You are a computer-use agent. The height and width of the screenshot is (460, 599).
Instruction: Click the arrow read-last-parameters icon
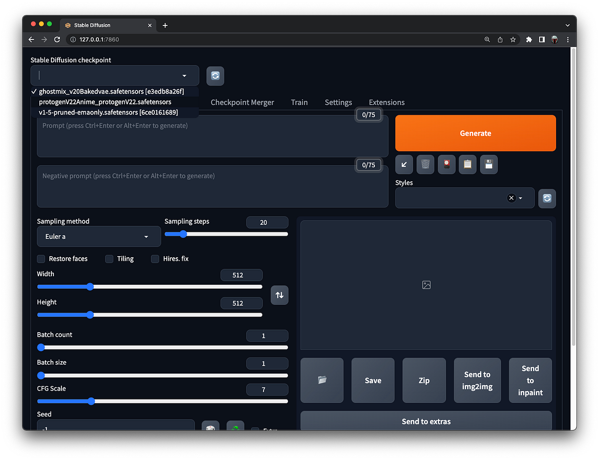(x=404, y=164)
